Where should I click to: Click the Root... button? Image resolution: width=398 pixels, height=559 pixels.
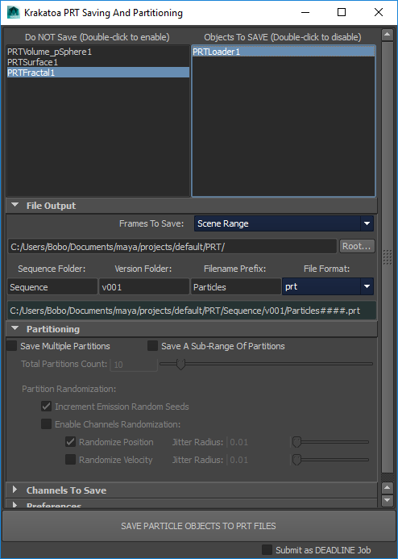(x=357, y=246)
